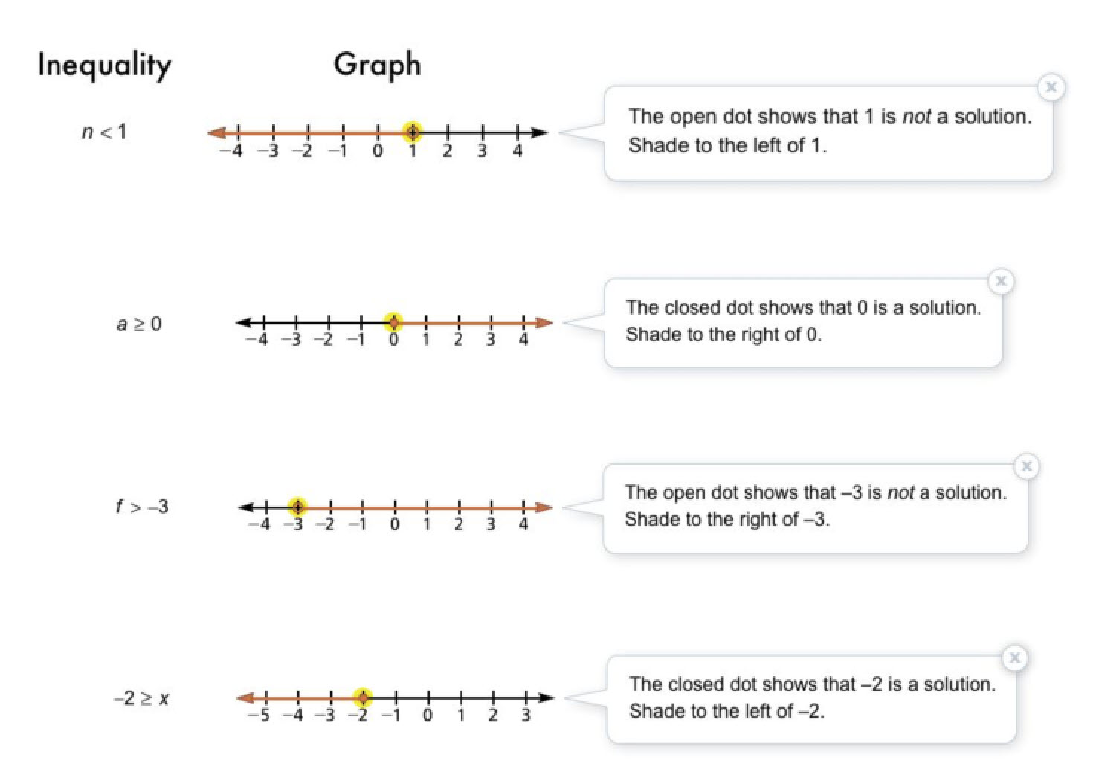Select the inequality label f > -3
This screenshot has width=1096, height=781.
(142, 507)
